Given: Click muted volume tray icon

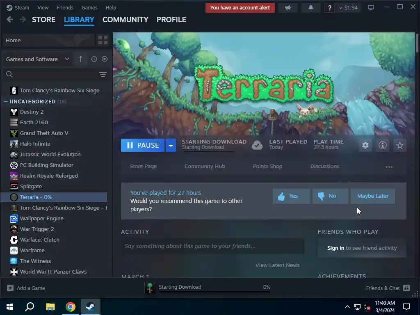Looking at the screenshot, I should [x=367, y=307].
